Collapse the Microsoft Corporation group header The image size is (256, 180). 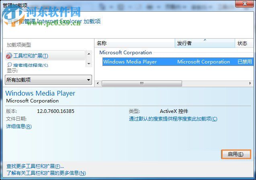click(x=125, y=53)
